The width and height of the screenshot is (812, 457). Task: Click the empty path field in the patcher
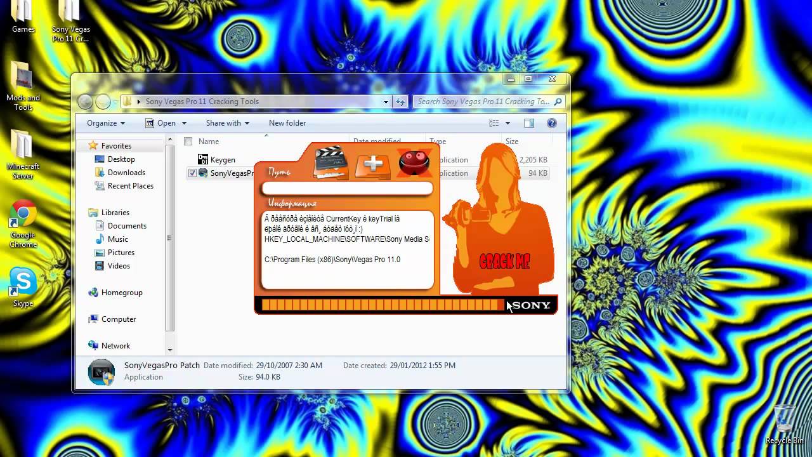(x=347, y=188)
